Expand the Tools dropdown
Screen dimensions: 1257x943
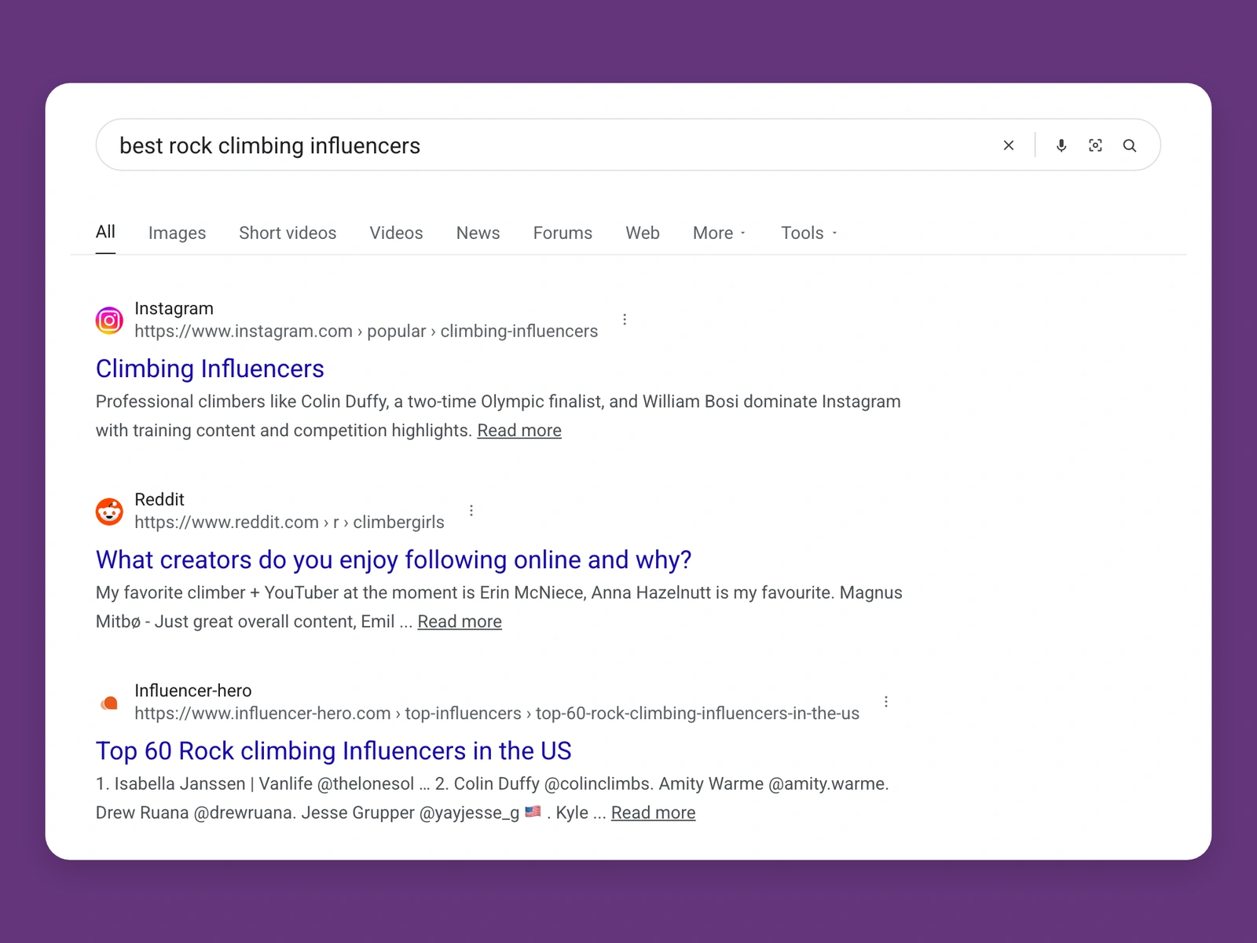[x=809, y=233]
